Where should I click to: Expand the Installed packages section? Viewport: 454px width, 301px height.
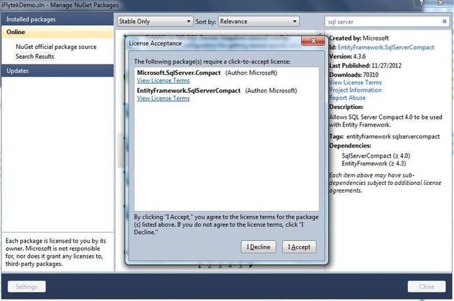coord(57,20)
